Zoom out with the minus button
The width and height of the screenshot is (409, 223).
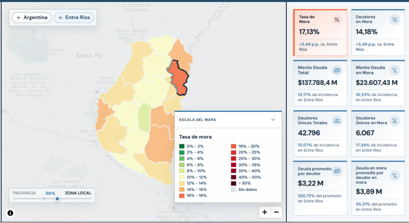pos(276,212)
